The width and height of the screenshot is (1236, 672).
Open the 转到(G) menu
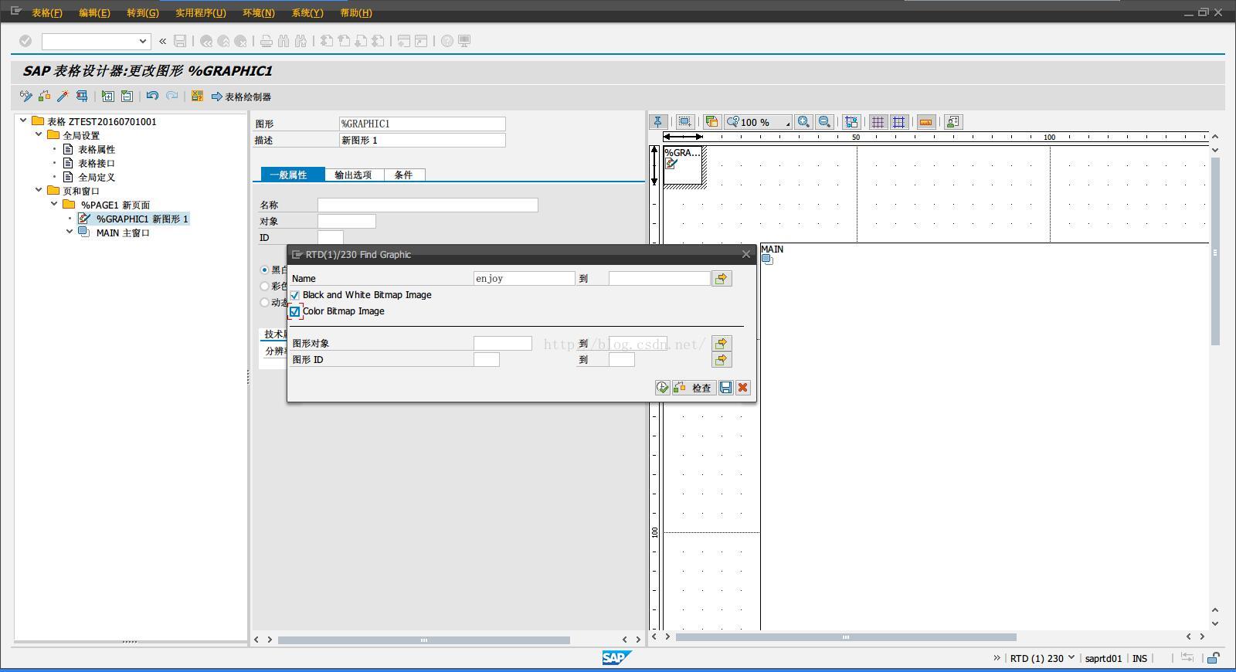[x=142, y=12]
